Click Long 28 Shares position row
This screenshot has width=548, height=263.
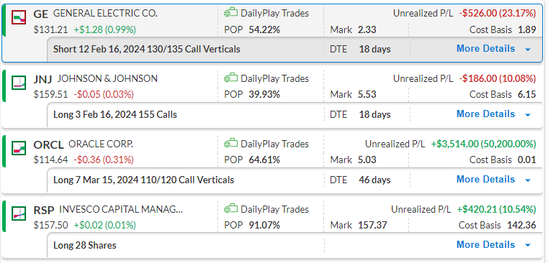coord(295,245)
